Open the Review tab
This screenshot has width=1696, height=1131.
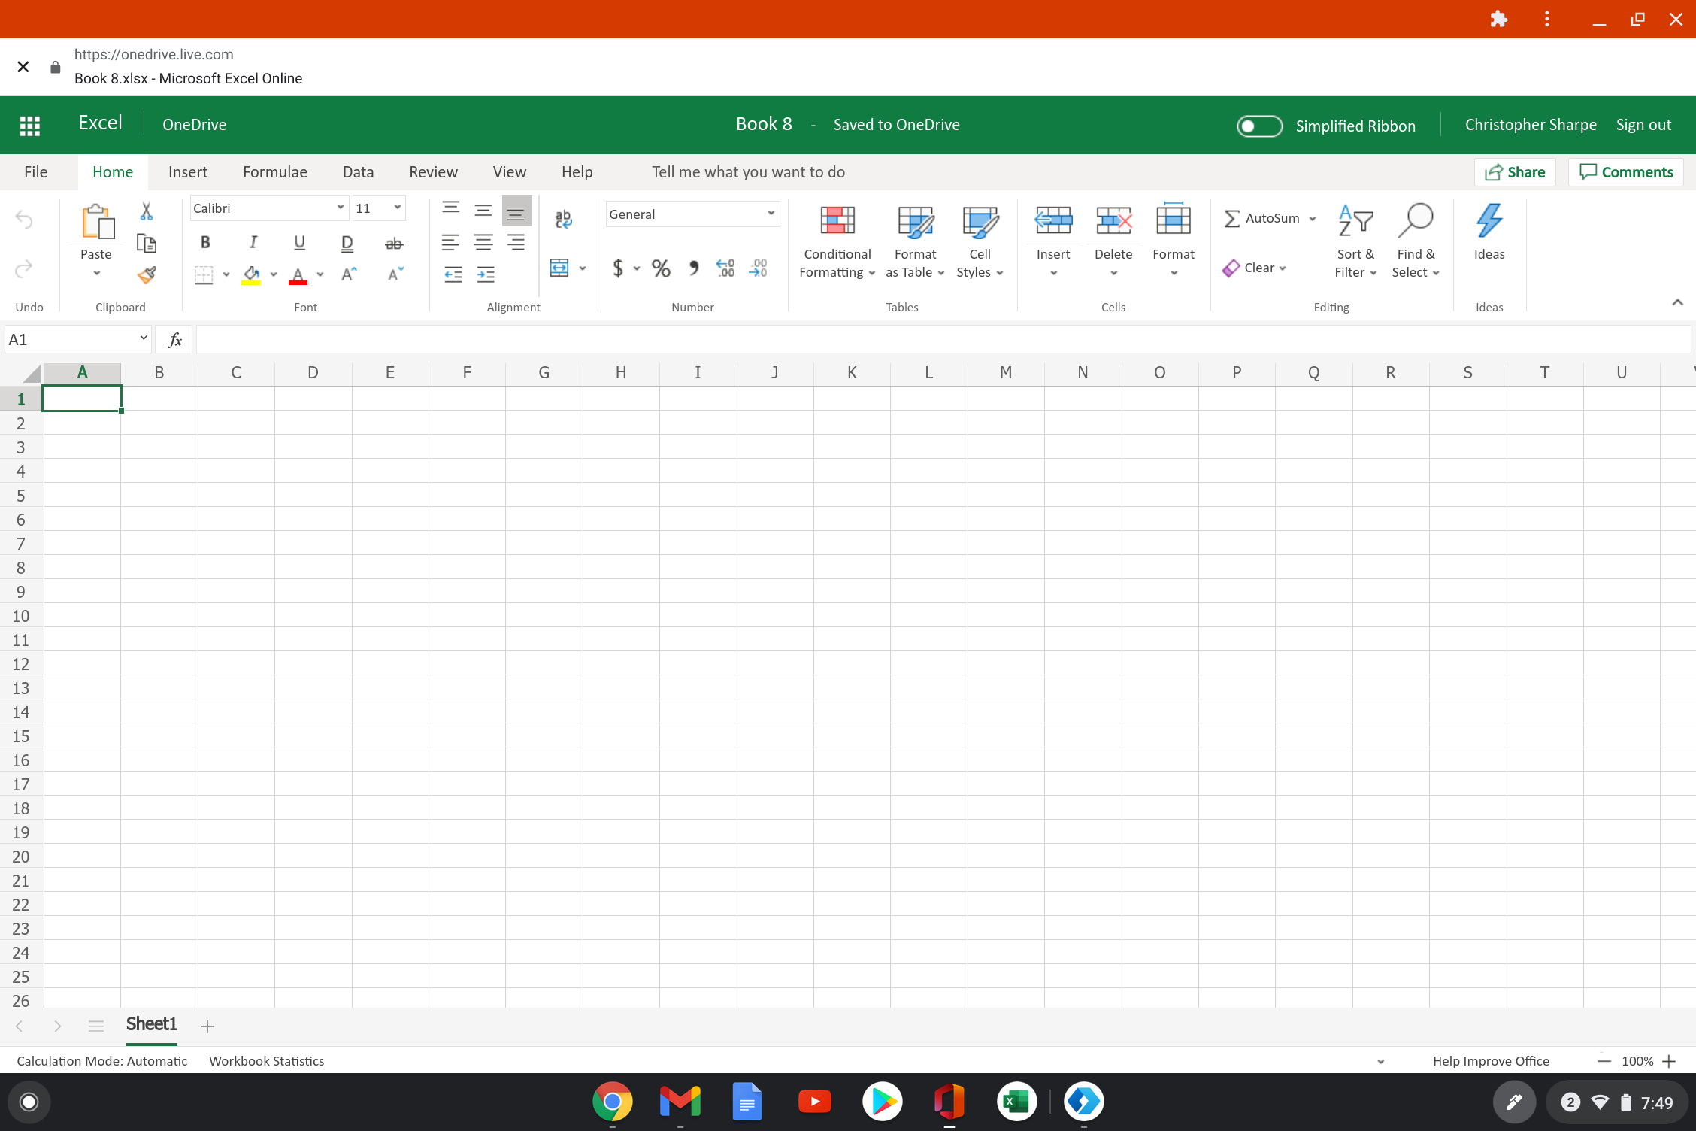[x=433, y=172]
